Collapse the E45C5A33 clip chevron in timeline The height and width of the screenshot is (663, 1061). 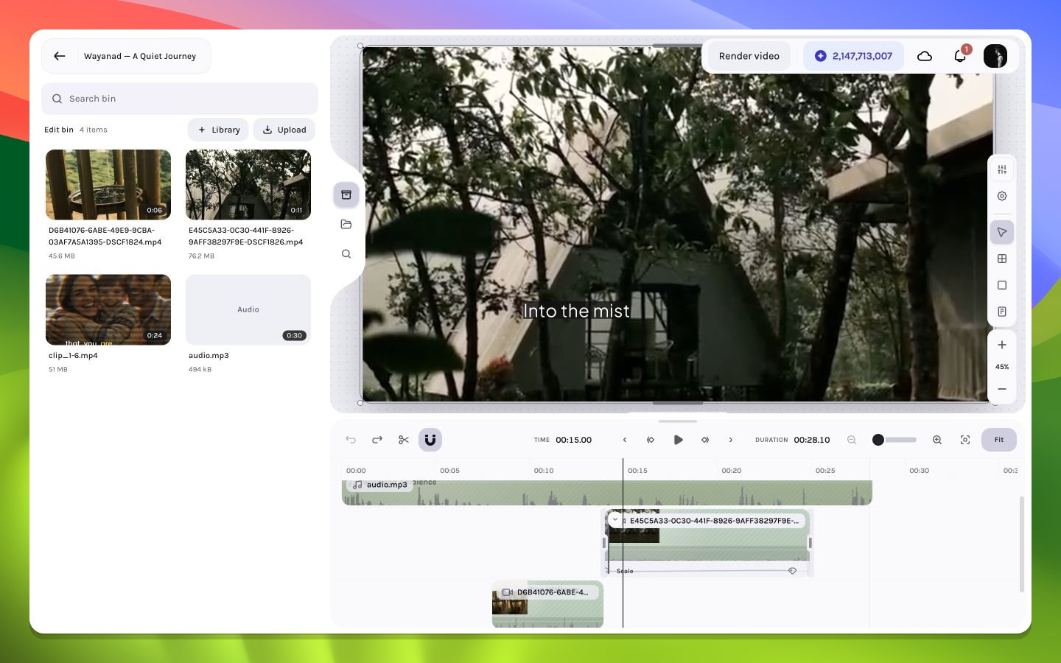(615, 520)
